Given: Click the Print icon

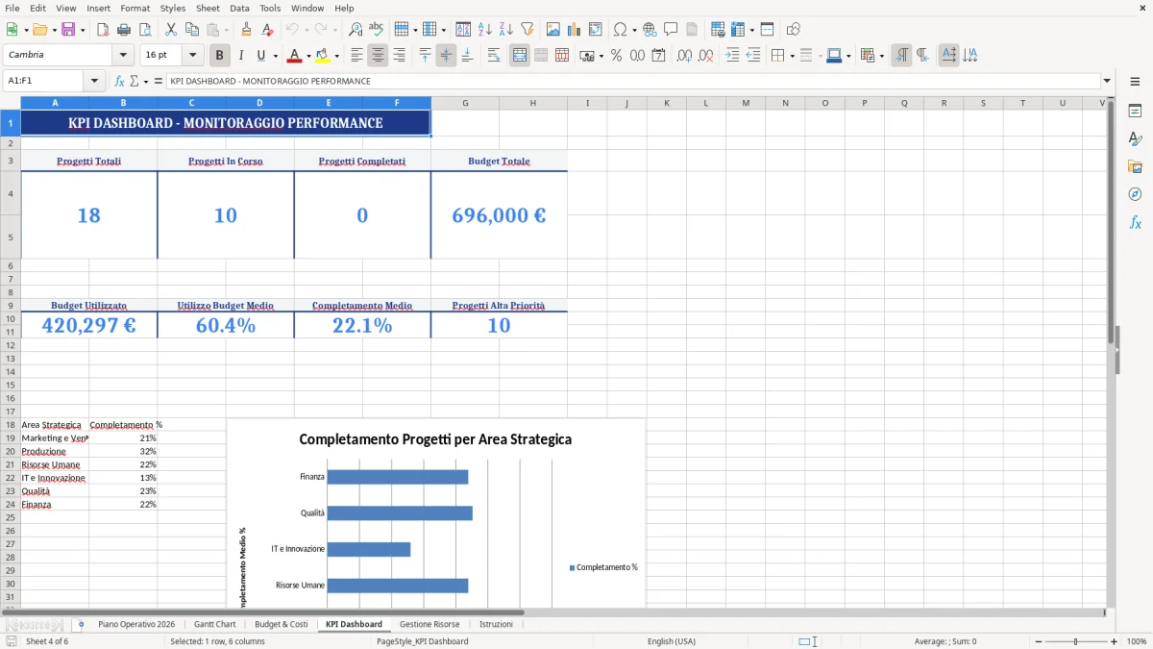Looking at the screenshot, I should click(123, 30).
